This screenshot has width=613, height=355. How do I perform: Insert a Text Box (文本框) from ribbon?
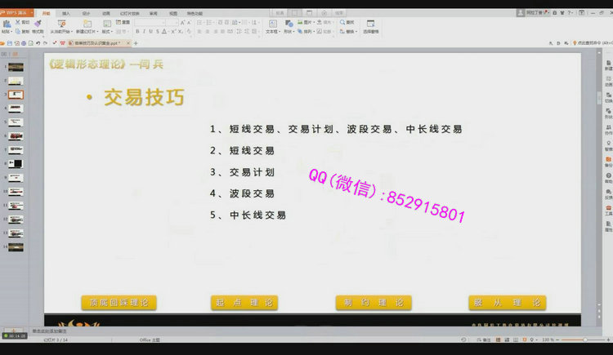click(x=272, y=24)
